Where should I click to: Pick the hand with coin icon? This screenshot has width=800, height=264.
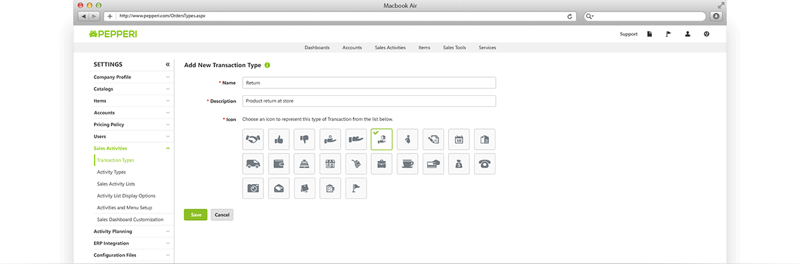331,139
